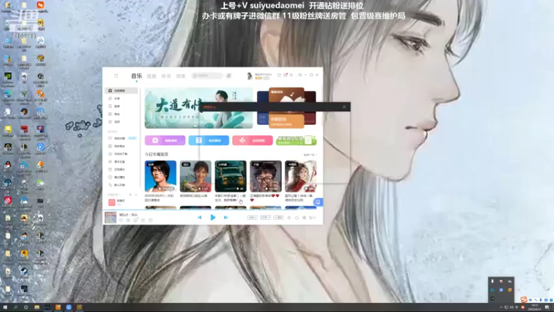Collapse the custom playlists section arrow
The height and width of the screenshot is (312, 554).
(136, 195)
